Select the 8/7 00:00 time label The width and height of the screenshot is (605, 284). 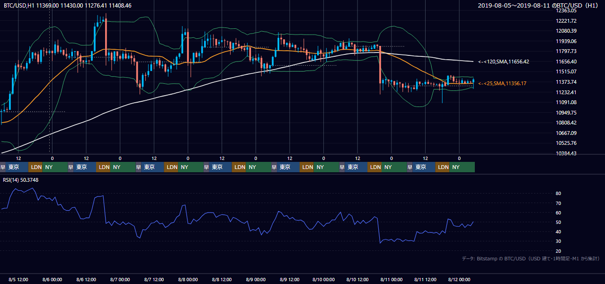click(120, 280)
